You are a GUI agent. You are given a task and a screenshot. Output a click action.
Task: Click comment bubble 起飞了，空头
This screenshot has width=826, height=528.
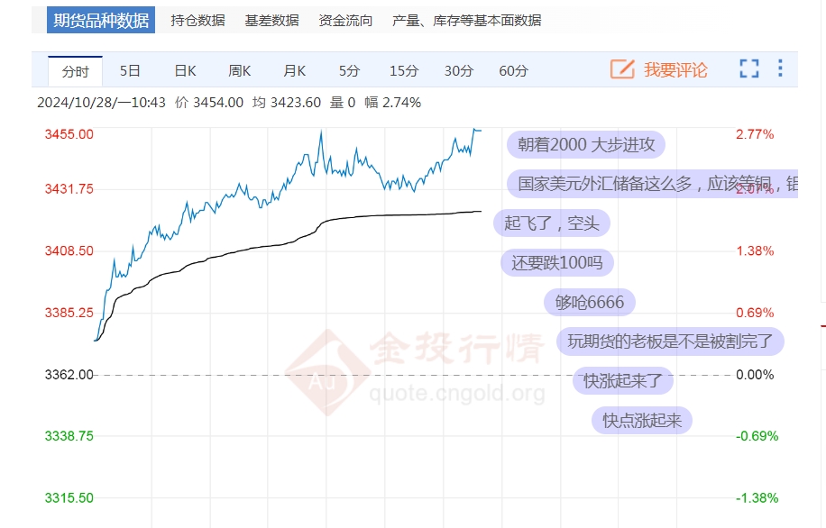point(552,223)
